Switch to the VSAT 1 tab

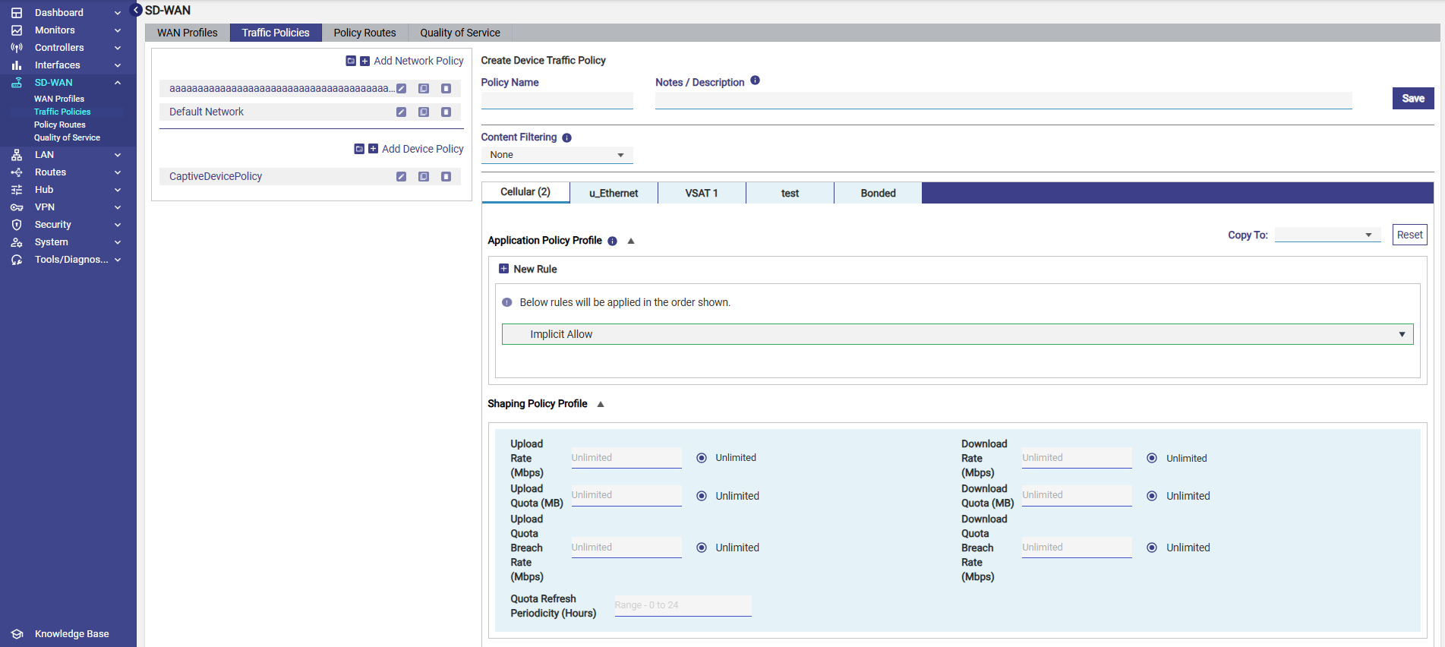coord(701,193)
